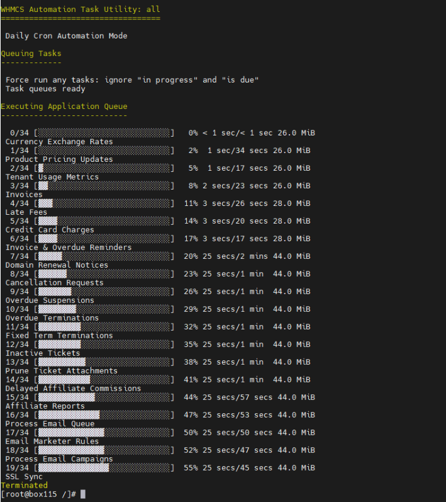The image size is (446, 502).
Task: Click 'Prune Ticket Attachments' task name
Action: coord(62,370)
